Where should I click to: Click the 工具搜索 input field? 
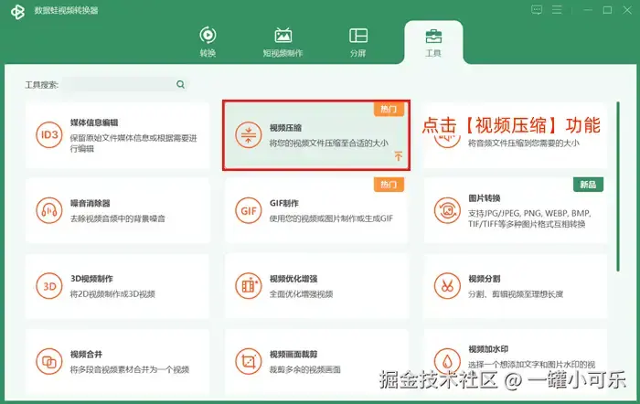[118, 84]
